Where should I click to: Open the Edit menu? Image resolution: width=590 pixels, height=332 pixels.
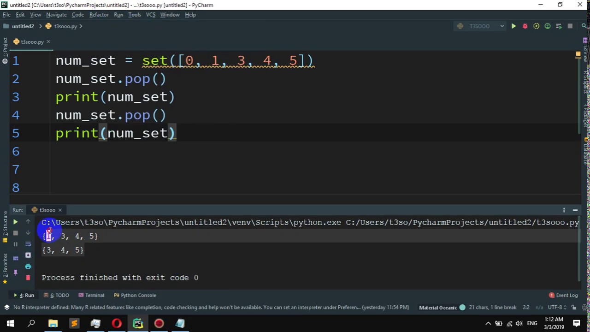click(x=20, y=15)
